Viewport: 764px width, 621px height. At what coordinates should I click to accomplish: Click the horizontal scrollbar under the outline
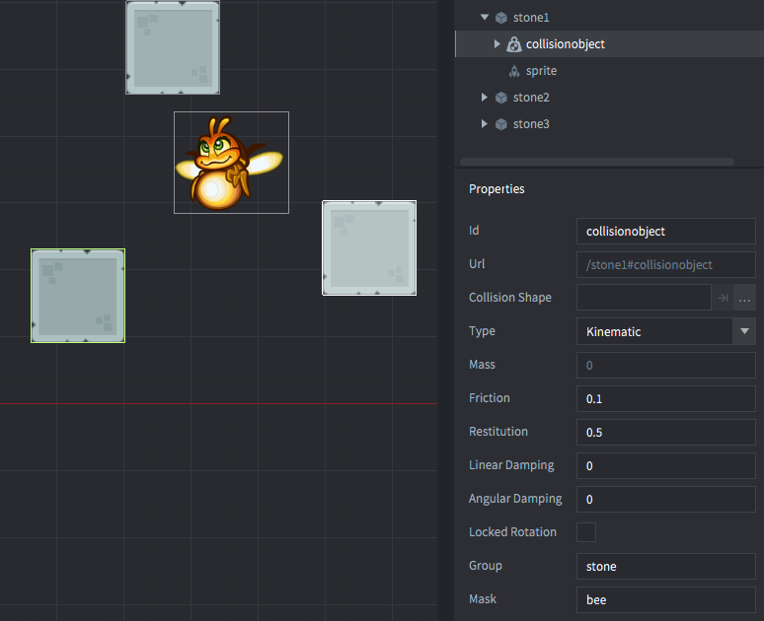597,162
